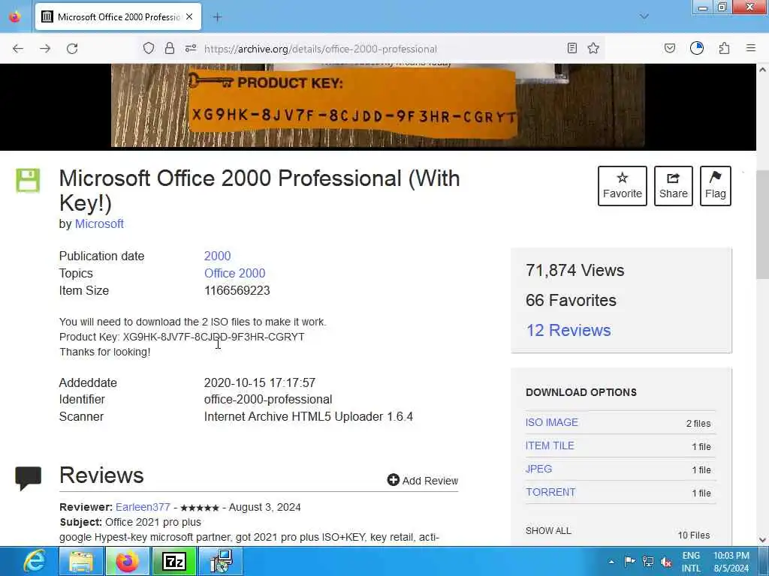This screenshot has width=769, height=576.
Task: Open the extensions puzzle icon
Action: coord(725,48)
